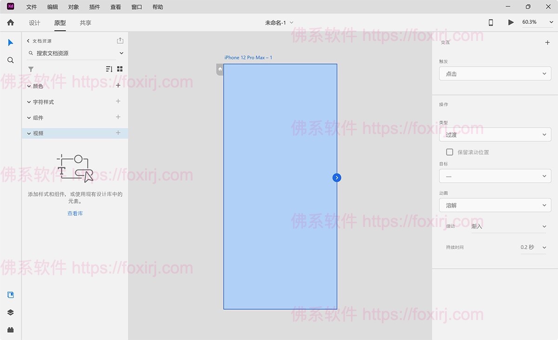558x340 pixels.
Task: Add a new interaction with plus button
Action: [547, 43]
